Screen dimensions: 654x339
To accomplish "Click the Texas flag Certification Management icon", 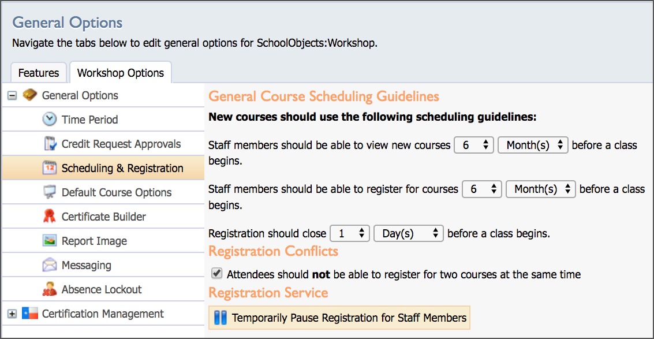I will [29, 314].
